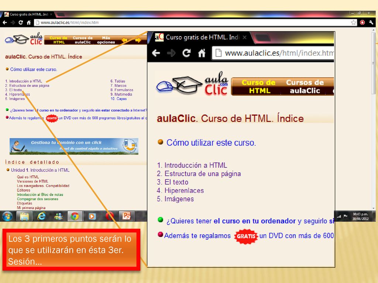Click the yellow left arrow in the aulaClic header
Viewport: 378px width, 283px height.
point(124,40)
